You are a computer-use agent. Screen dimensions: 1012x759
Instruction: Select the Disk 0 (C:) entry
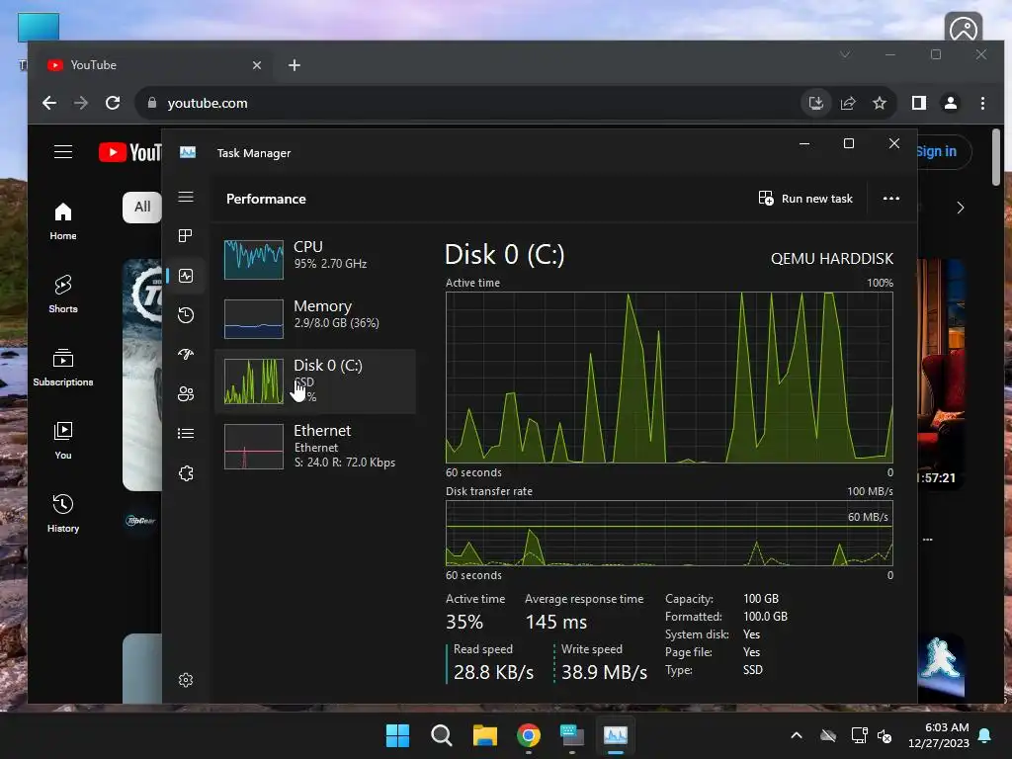point(315,381)
